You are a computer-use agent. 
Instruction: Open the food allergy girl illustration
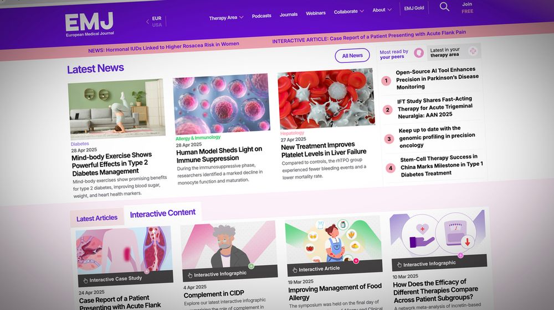334,240
